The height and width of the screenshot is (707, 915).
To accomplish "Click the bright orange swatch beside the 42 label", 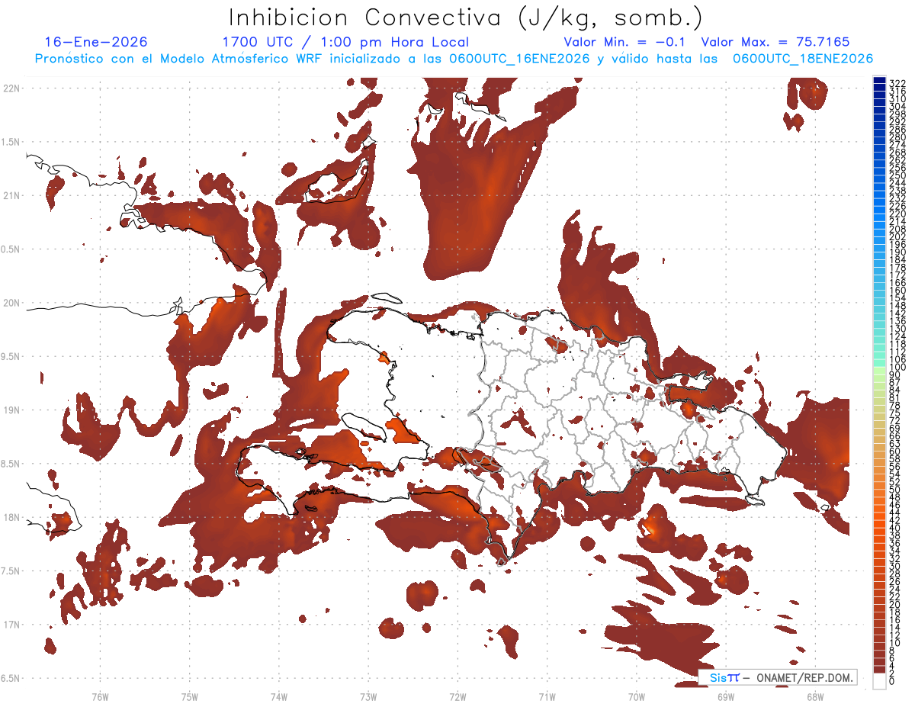I will coord(879,518).
